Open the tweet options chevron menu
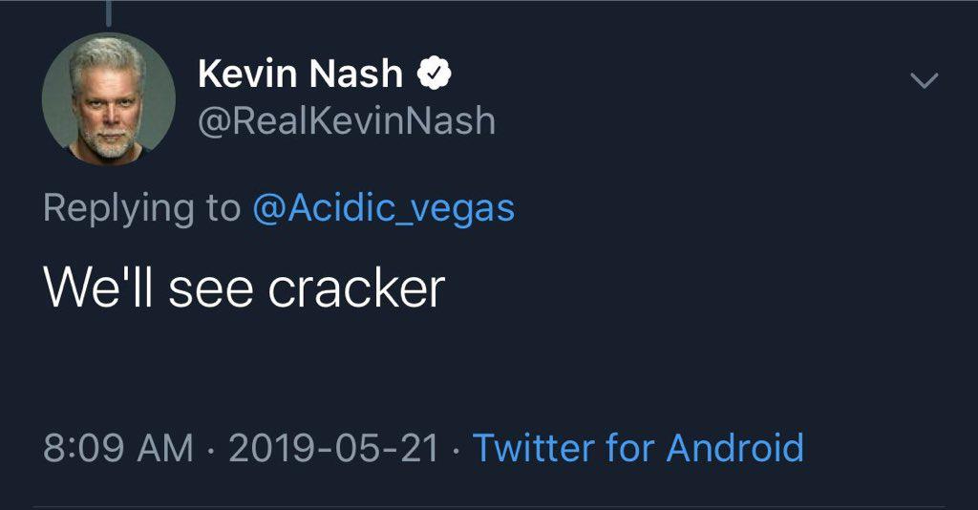The height and width of the screenshot is (510, 978). (x=924, y=82)
